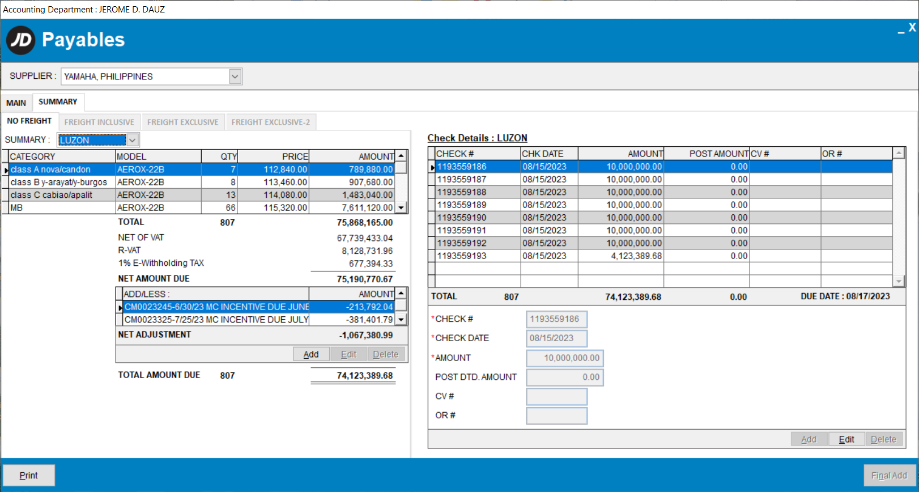Click the PRICE column header
The height and width of the screenshot is (492, 919).
273,156
